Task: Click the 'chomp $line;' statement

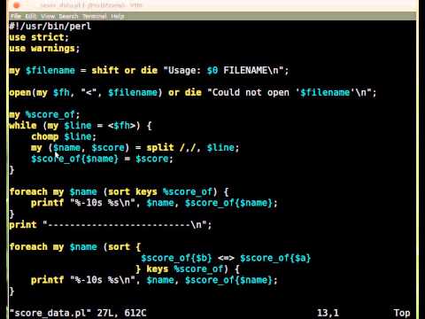Action: point(64,136)
